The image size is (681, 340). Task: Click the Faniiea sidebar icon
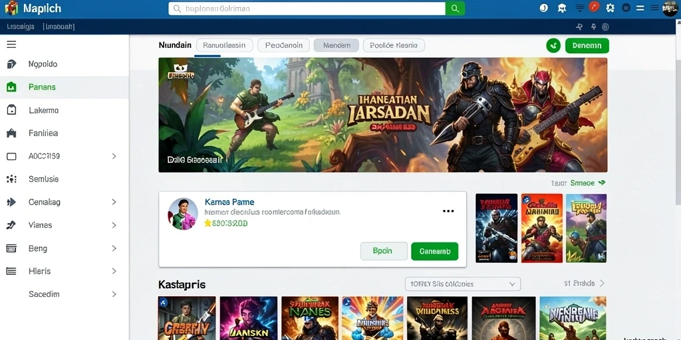11,133
